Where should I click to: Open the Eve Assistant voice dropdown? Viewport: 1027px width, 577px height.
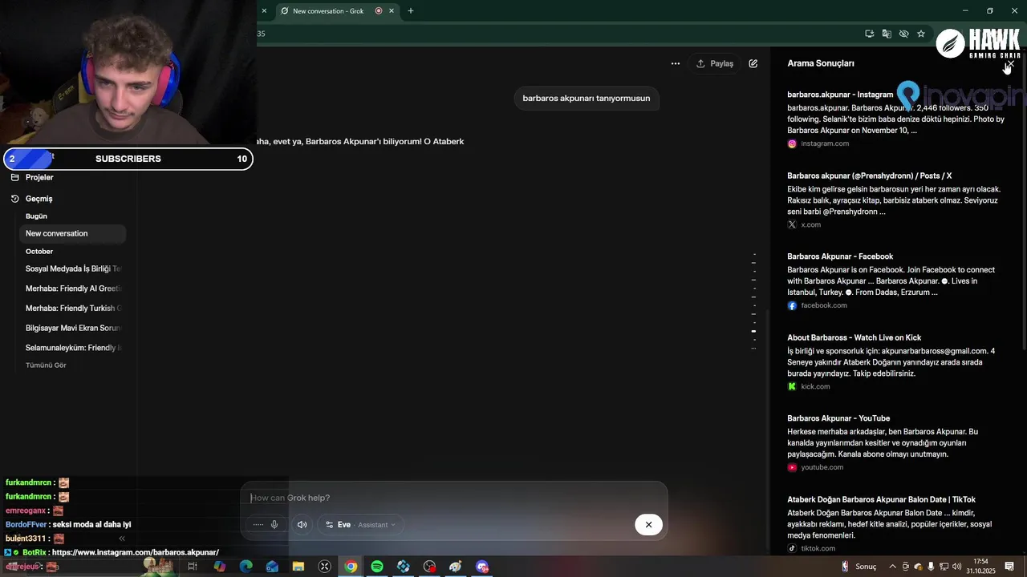point(360,525)
